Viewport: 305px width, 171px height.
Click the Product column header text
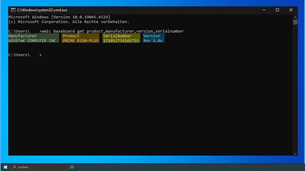(71, 36)
